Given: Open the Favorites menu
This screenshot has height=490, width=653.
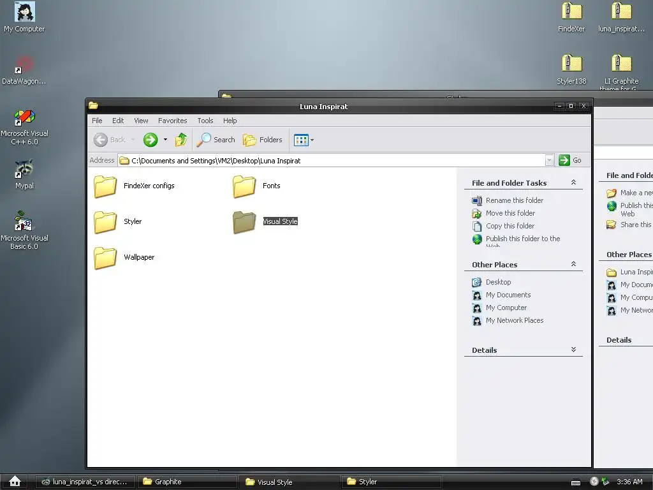Looking at the screenshot, I should (172, 121).
